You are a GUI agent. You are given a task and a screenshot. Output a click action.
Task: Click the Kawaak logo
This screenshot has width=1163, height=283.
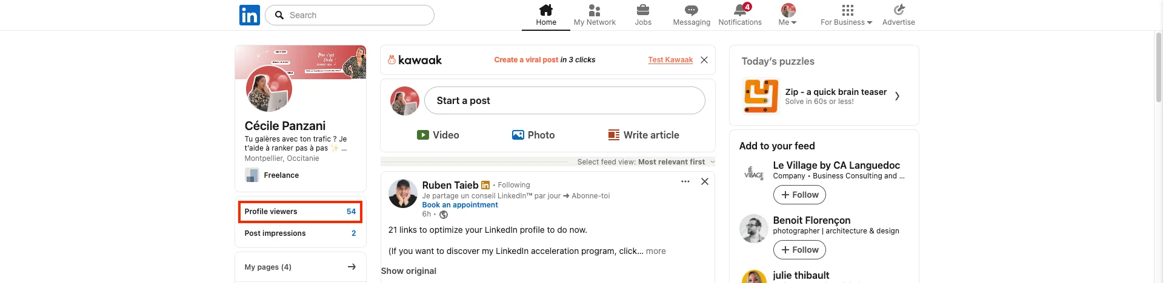415,60
